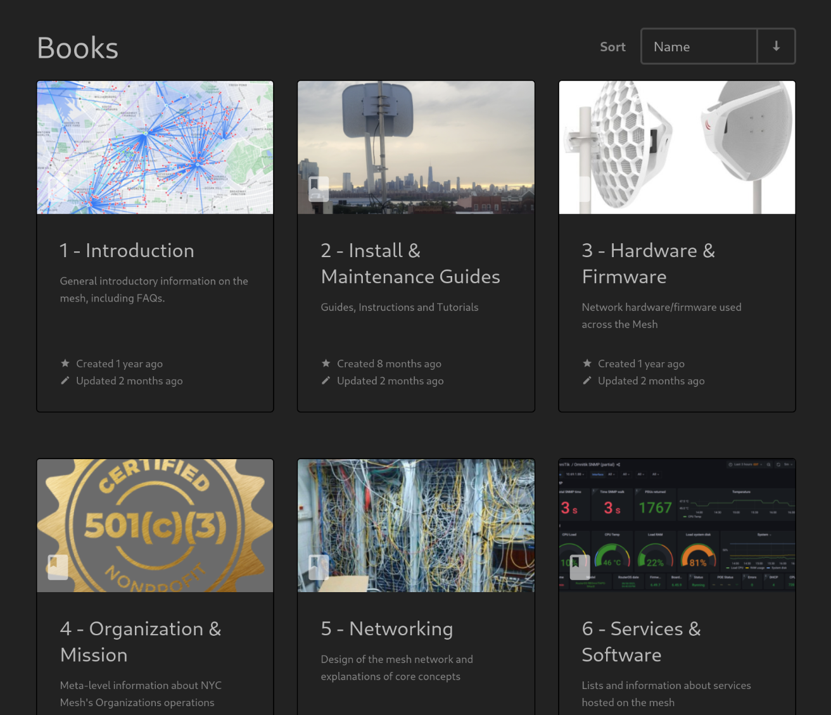
Task: Click book icon on Services dashboard cover
Action: [580, 567]
